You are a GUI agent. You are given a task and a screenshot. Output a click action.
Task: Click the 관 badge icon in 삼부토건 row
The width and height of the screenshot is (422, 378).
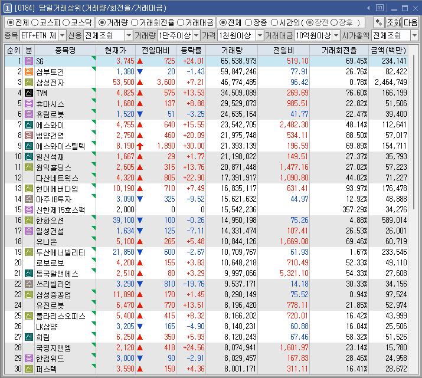pos(29,71)
